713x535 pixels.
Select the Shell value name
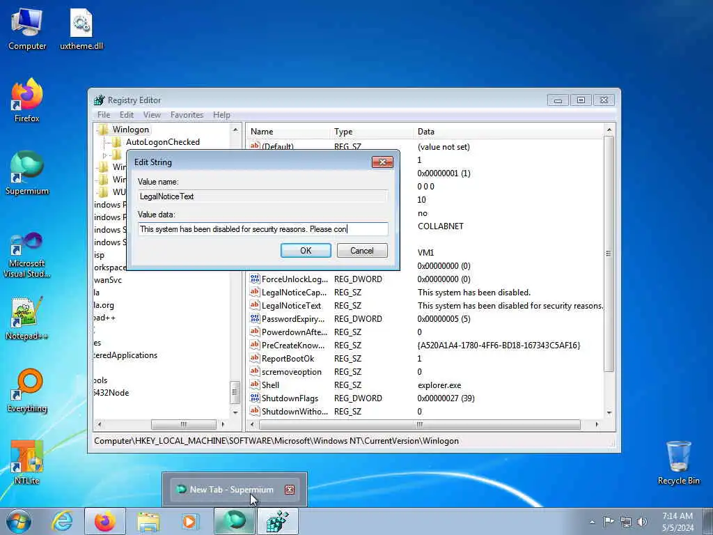click(271, 385)
